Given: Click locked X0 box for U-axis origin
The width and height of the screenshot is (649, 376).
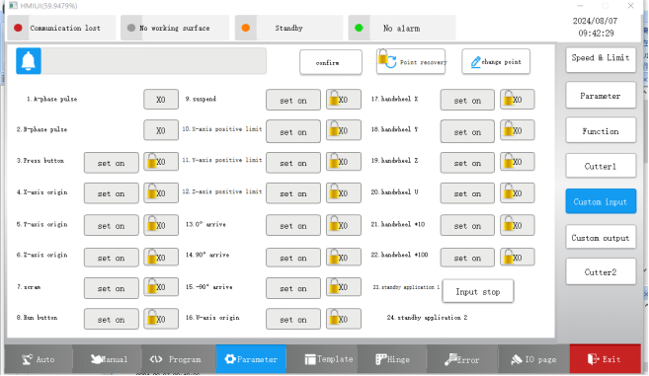Looking at the screenshot, I should click(x=344, y=319).
